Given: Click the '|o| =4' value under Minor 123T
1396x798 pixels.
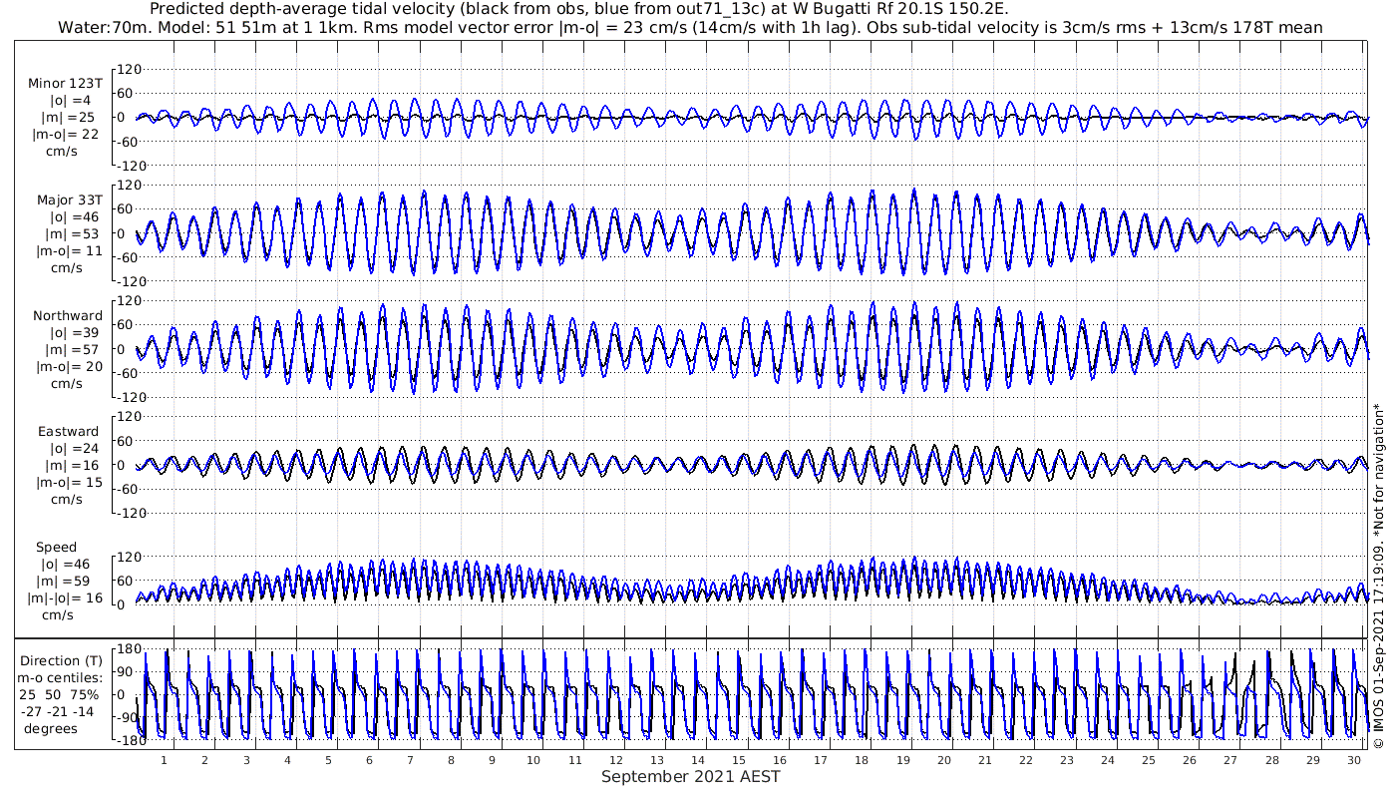Looking at the screenshot, I should [x=71, y=101].
